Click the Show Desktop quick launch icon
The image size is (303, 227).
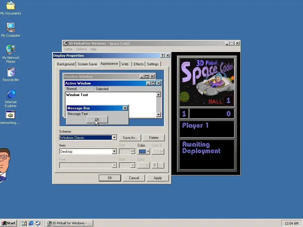pos(24,223)
